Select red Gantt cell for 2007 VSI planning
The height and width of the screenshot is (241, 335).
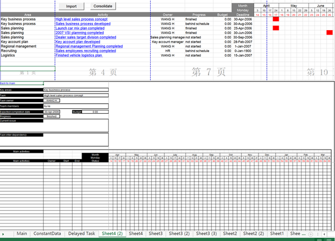(x=329, y=32)
